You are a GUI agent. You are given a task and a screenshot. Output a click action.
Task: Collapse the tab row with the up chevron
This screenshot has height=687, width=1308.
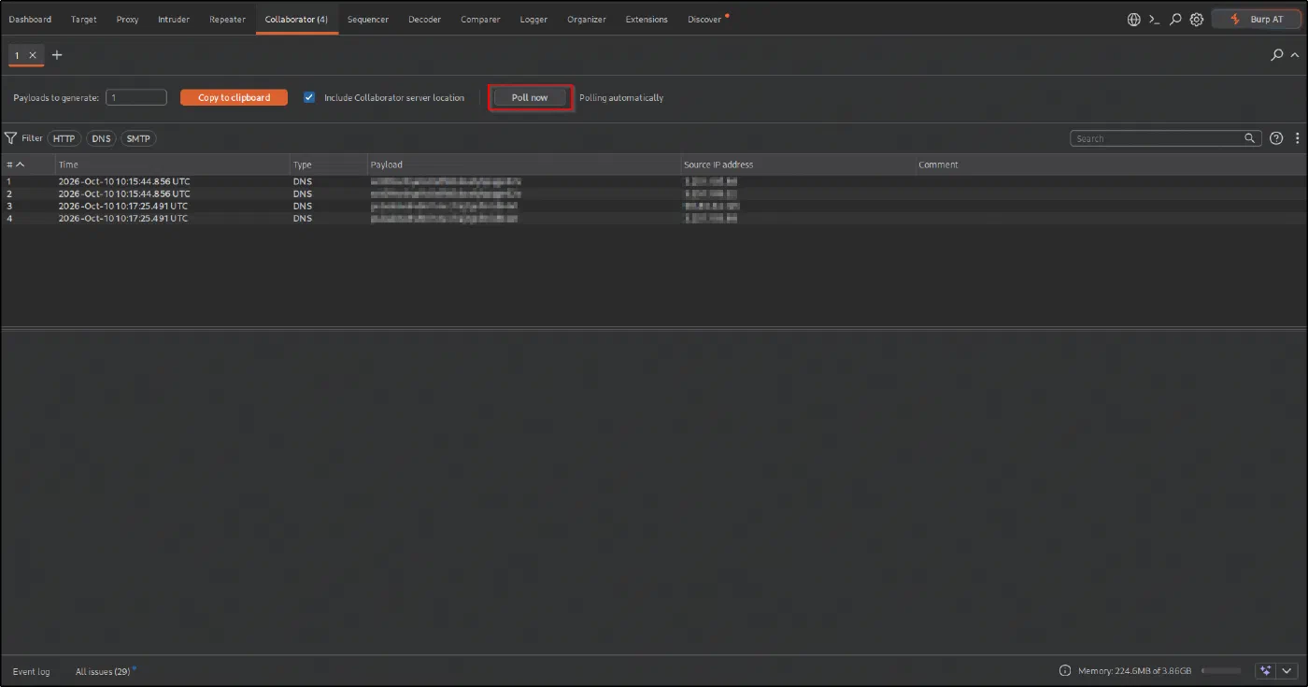pyautogui.click(x=1295, y=55)
